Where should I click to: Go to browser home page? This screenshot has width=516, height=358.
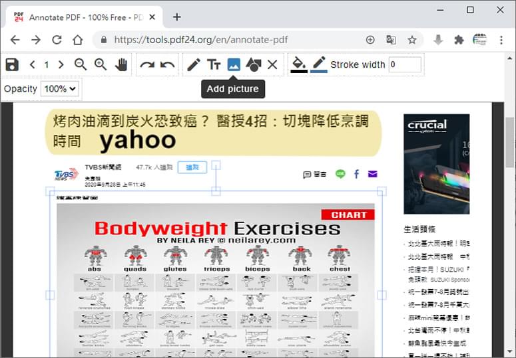pos(78,40)
